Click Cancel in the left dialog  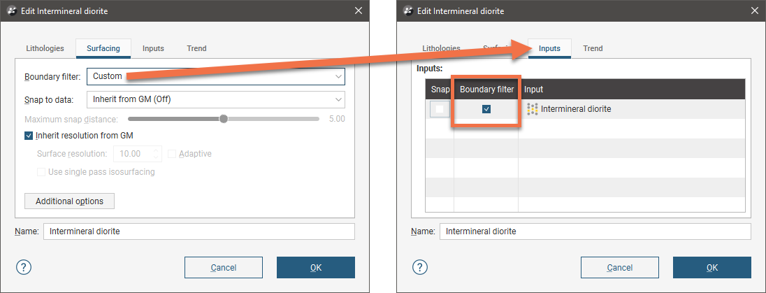[x=224, y=268]
